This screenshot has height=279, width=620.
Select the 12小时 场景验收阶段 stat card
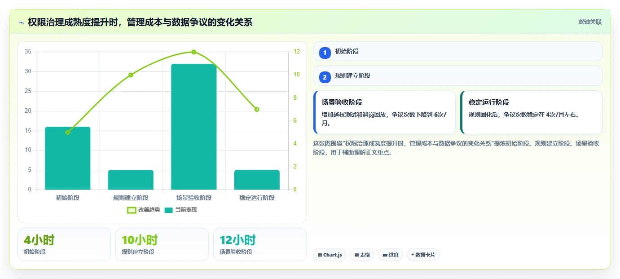pos(260,244)
